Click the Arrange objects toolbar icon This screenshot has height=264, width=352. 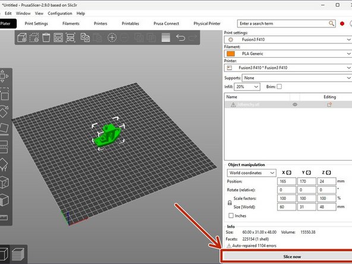(x=58, y=37)
